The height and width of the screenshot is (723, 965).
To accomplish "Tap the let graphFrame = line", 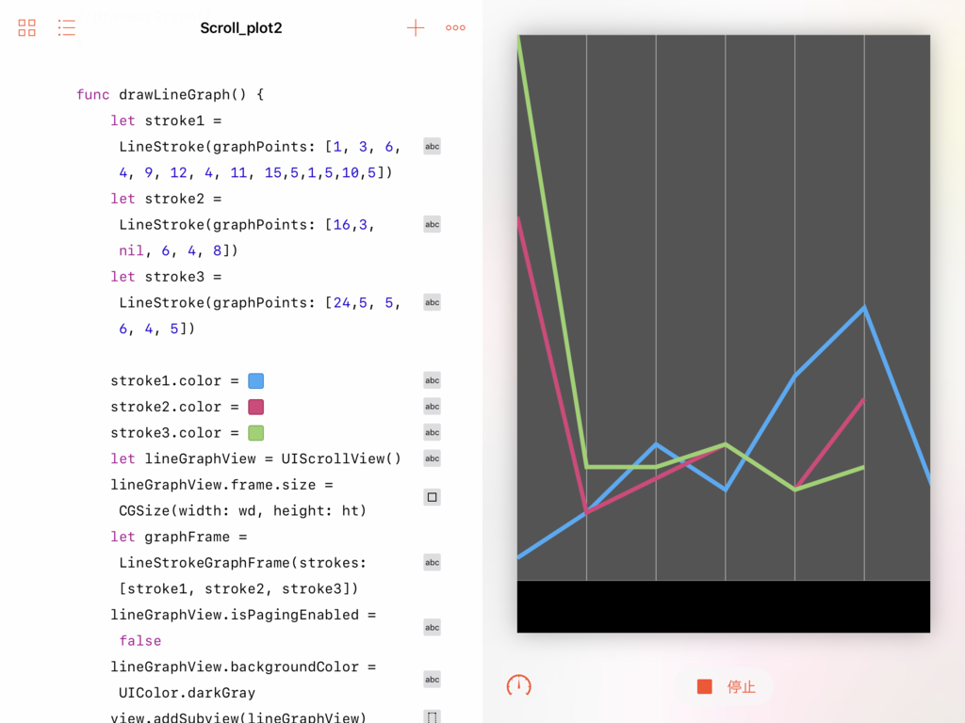I will point(179,537).
